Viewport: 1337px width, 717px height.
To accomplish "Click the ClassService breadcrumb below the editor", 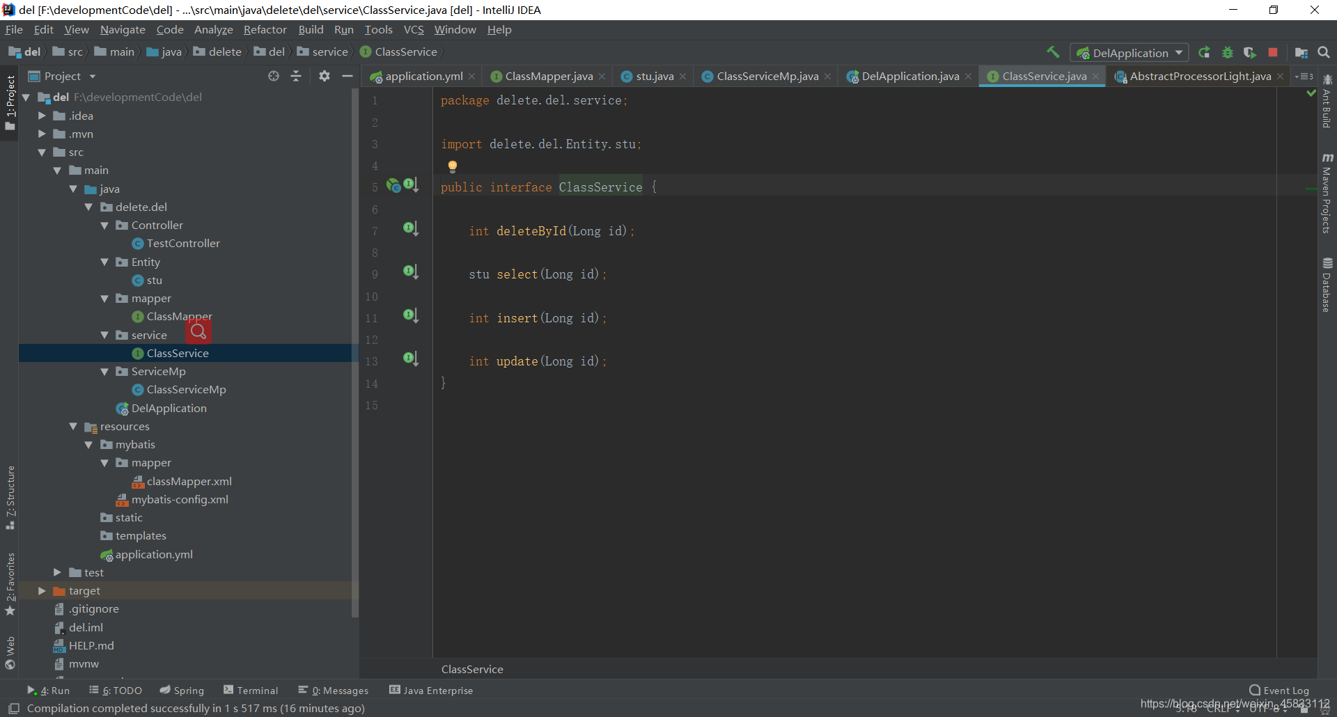I will click(472, 670).
